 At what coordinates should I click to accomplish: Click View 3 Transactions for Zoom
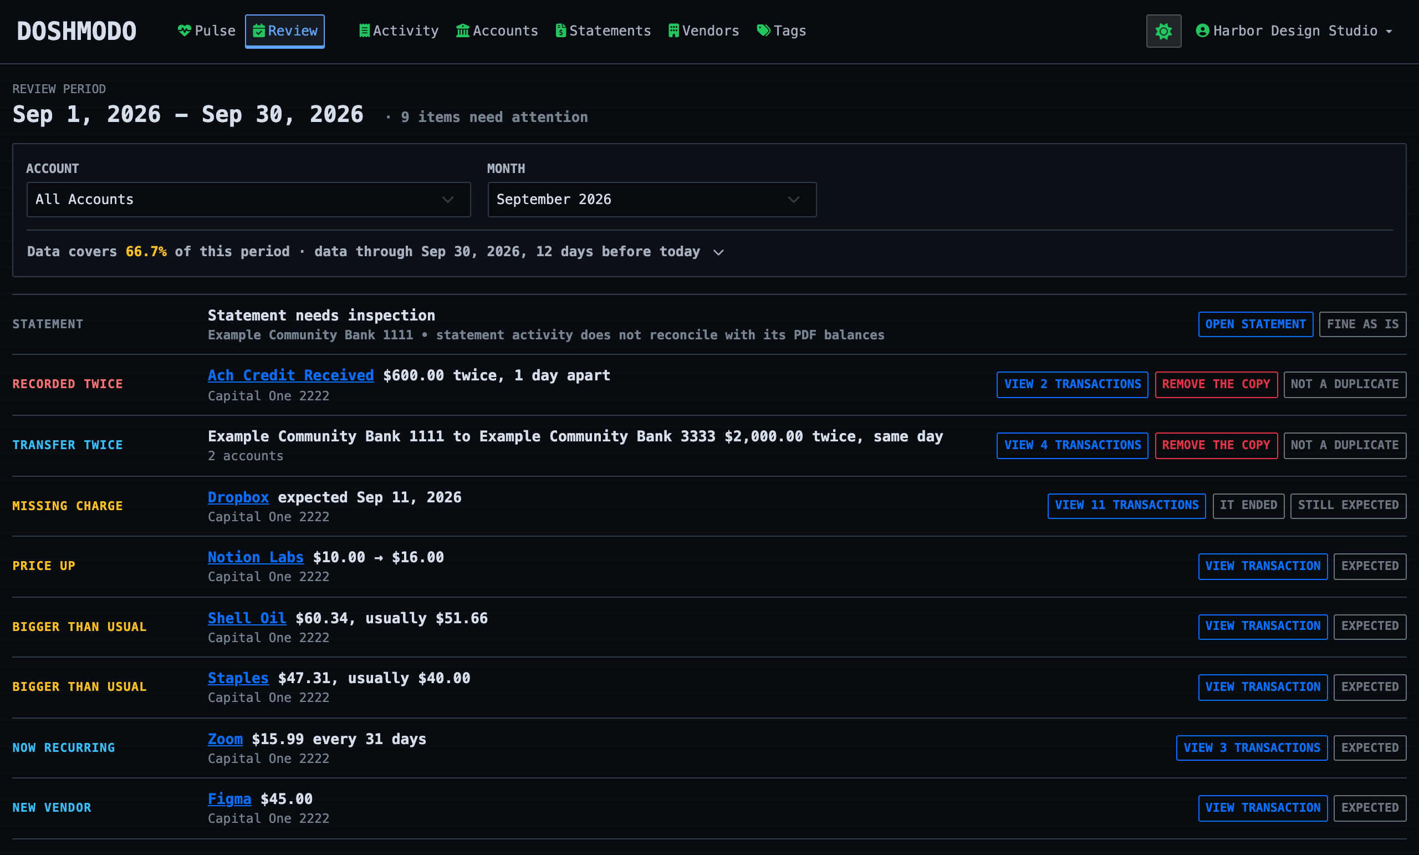tap(1252, 748)
